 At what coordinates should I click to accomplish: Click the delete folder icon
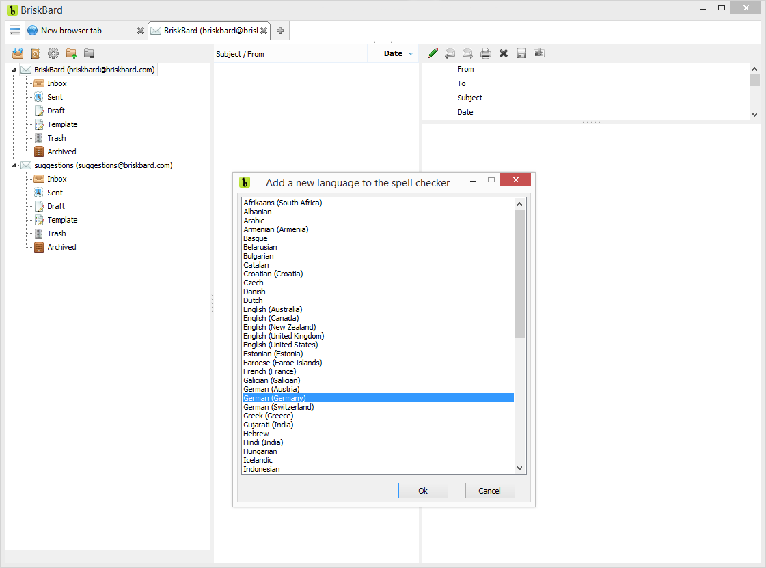89,53
